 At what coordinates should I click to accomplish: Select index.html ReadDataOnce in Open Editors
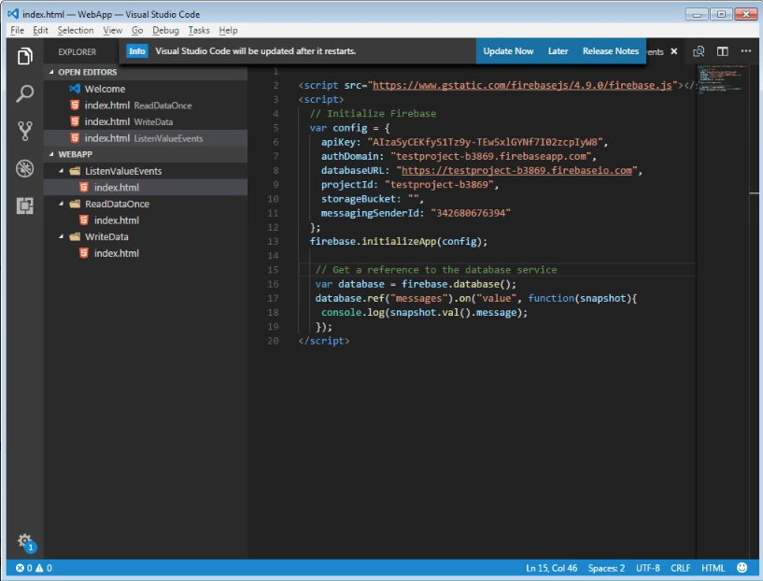point(146,106)
